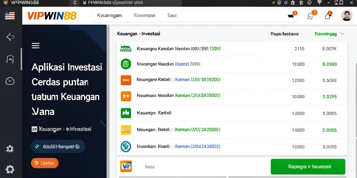Open the bottom settings gear icon
The height and width of the screenshot is (178, 357).
click(x=10, y=169)
